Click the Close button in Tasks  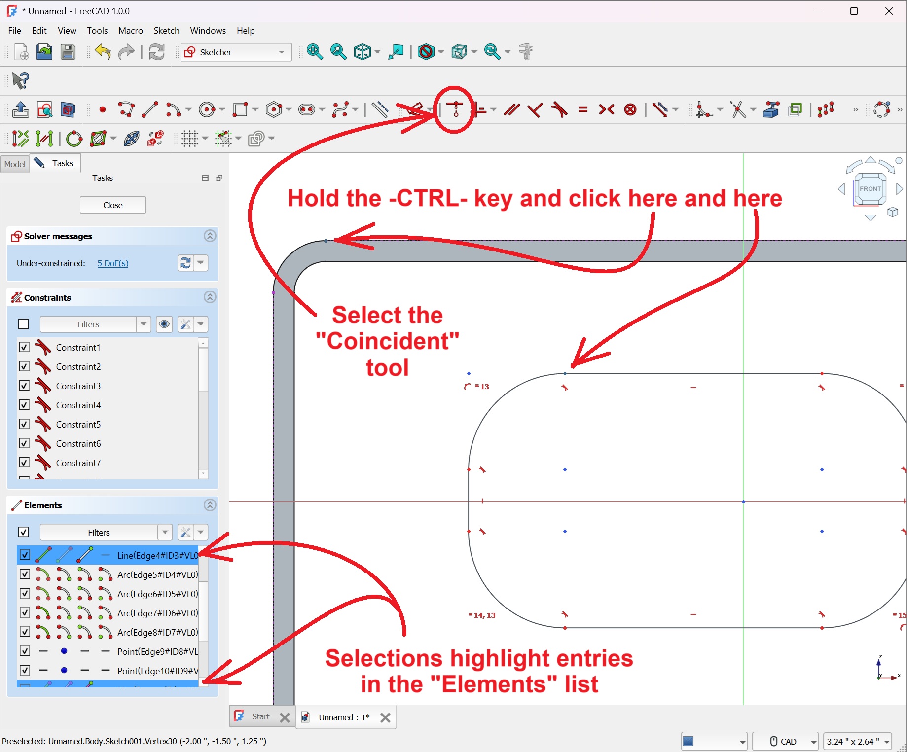coord(113,205)
